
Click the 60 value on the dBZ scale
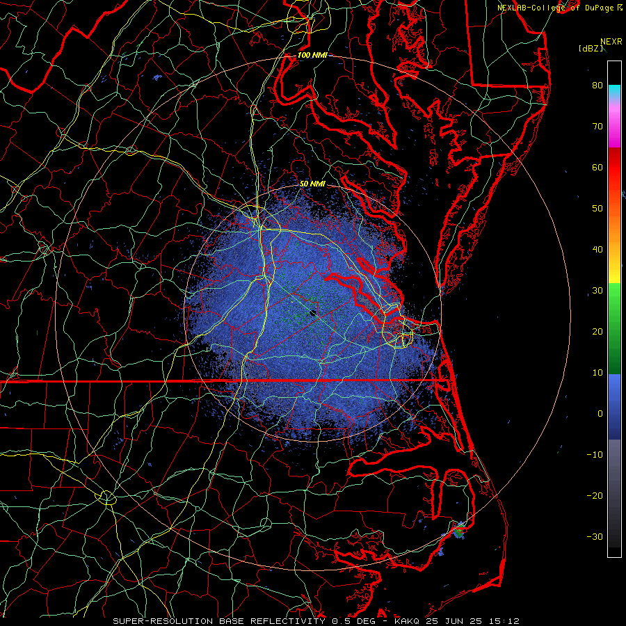(597, 167)
